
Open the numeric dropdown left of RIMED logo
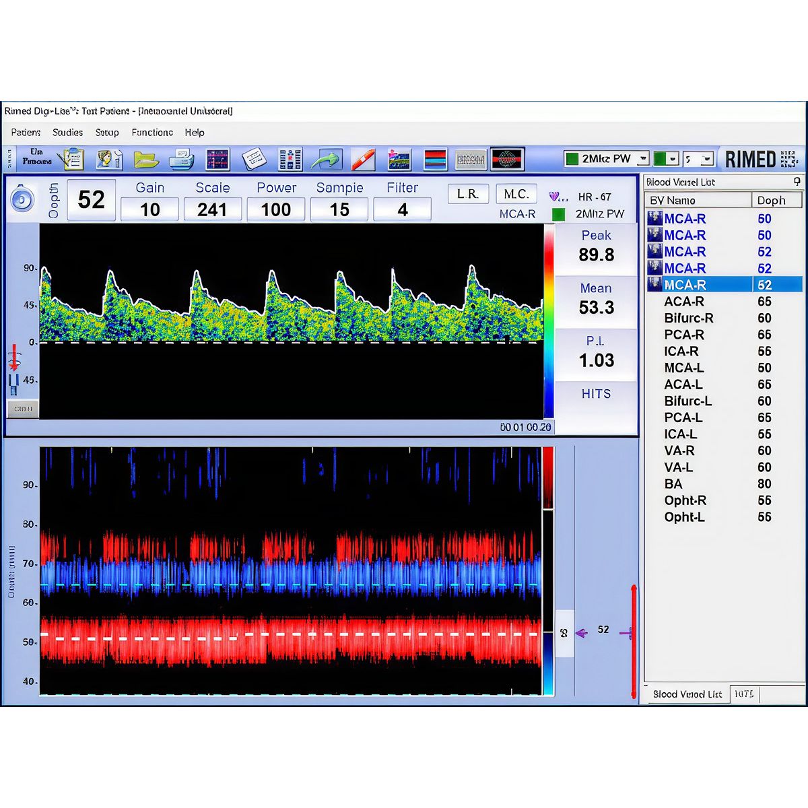coord(706,159)
